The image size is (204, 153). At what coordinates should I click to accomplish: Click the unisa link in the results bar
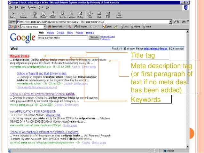click(146, 49)
